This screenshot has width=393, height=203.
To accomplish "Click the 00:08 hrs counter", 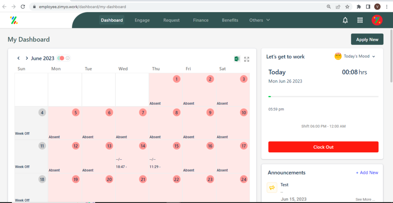I will 354,72.
